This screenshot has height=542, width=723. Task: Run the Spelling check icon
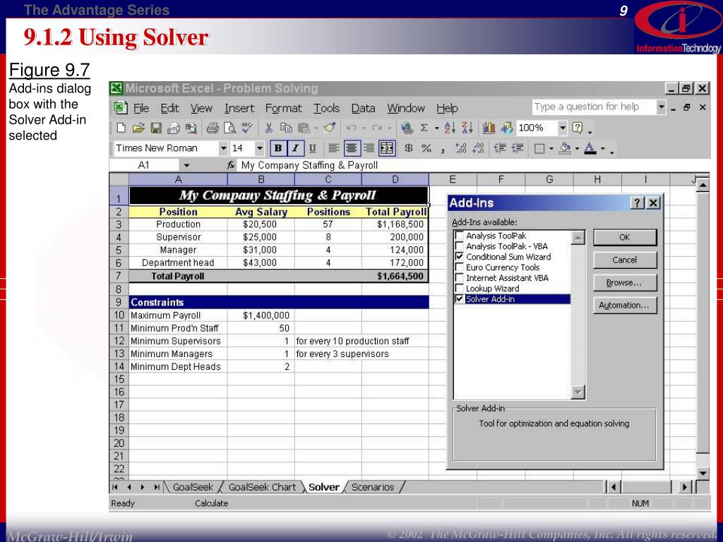[247, 128]
